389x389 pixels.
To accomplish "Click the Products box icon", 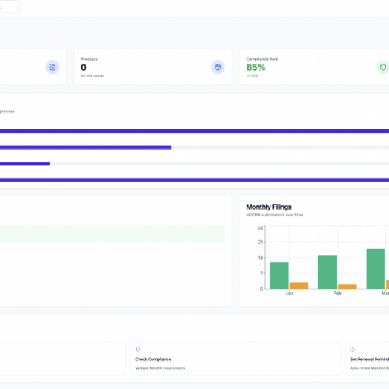I will coord(218,67).
